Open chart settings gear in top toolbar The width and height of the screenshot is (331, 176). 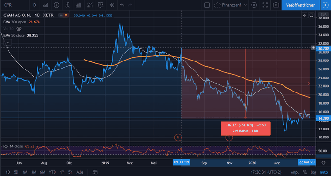click(x=254, y=5)
